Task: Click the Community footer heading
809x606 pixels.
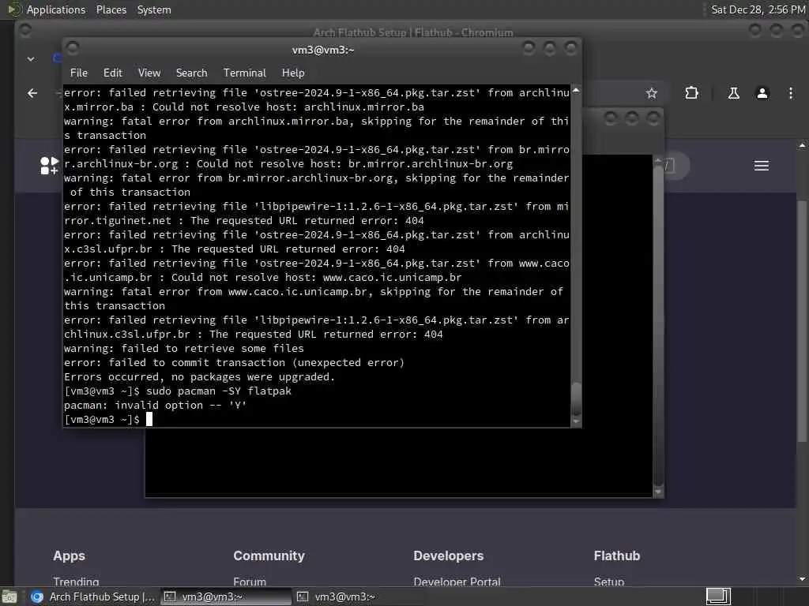Action: coord(269,555)
